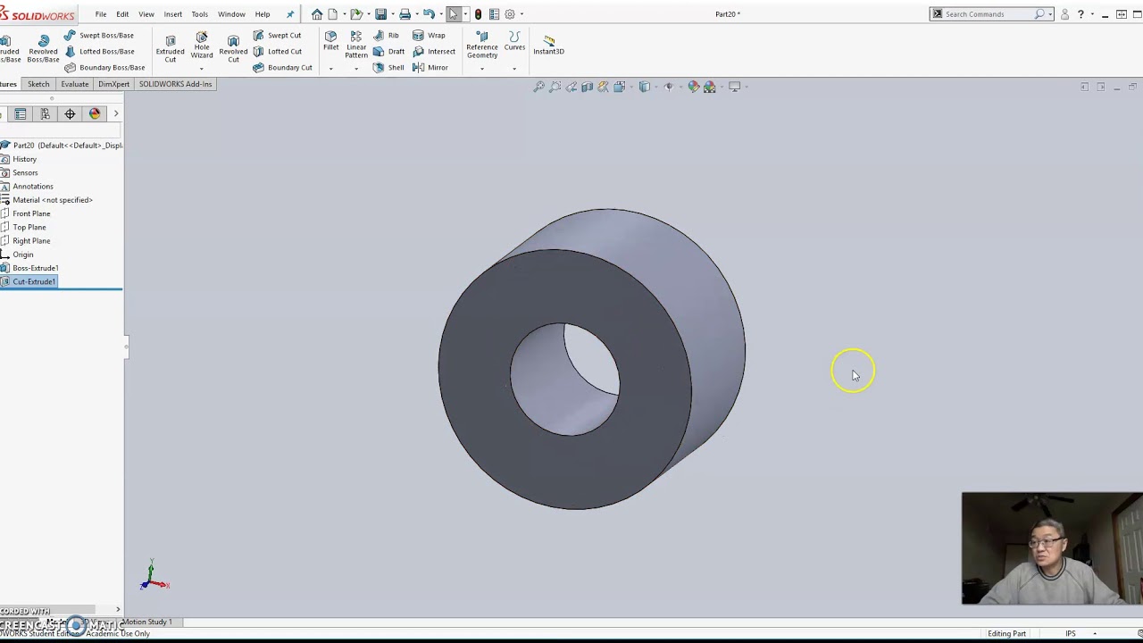
Task: Click the Home icon in quick toolbar
Action: [317, 14]
